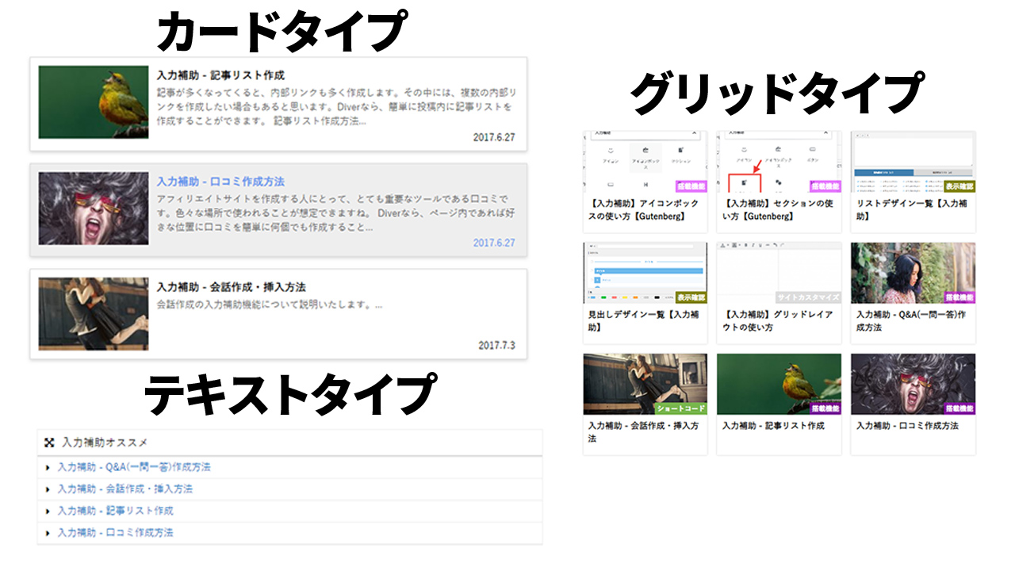Image resolution: width=1015 pixels, height=571 pixels.
Task: Click the 表示確認 badge on 見出しデザイン一覧 card
Action: click(x=691, y=297)
